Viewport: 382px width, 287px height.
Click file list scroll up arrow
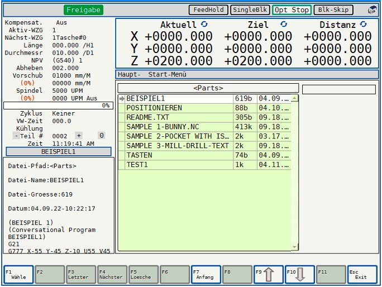tap(294, 98)
